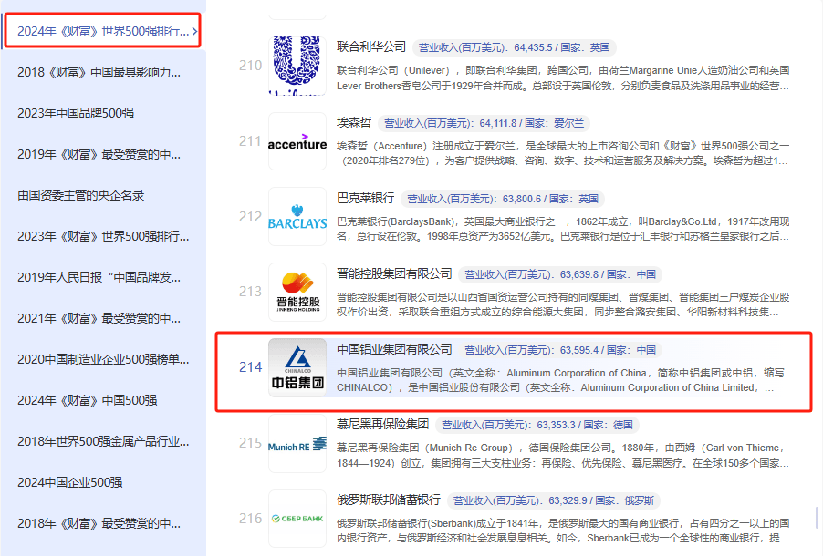823x556 pixels.
Task: Click rank number 211
Action: click(250, 141)
